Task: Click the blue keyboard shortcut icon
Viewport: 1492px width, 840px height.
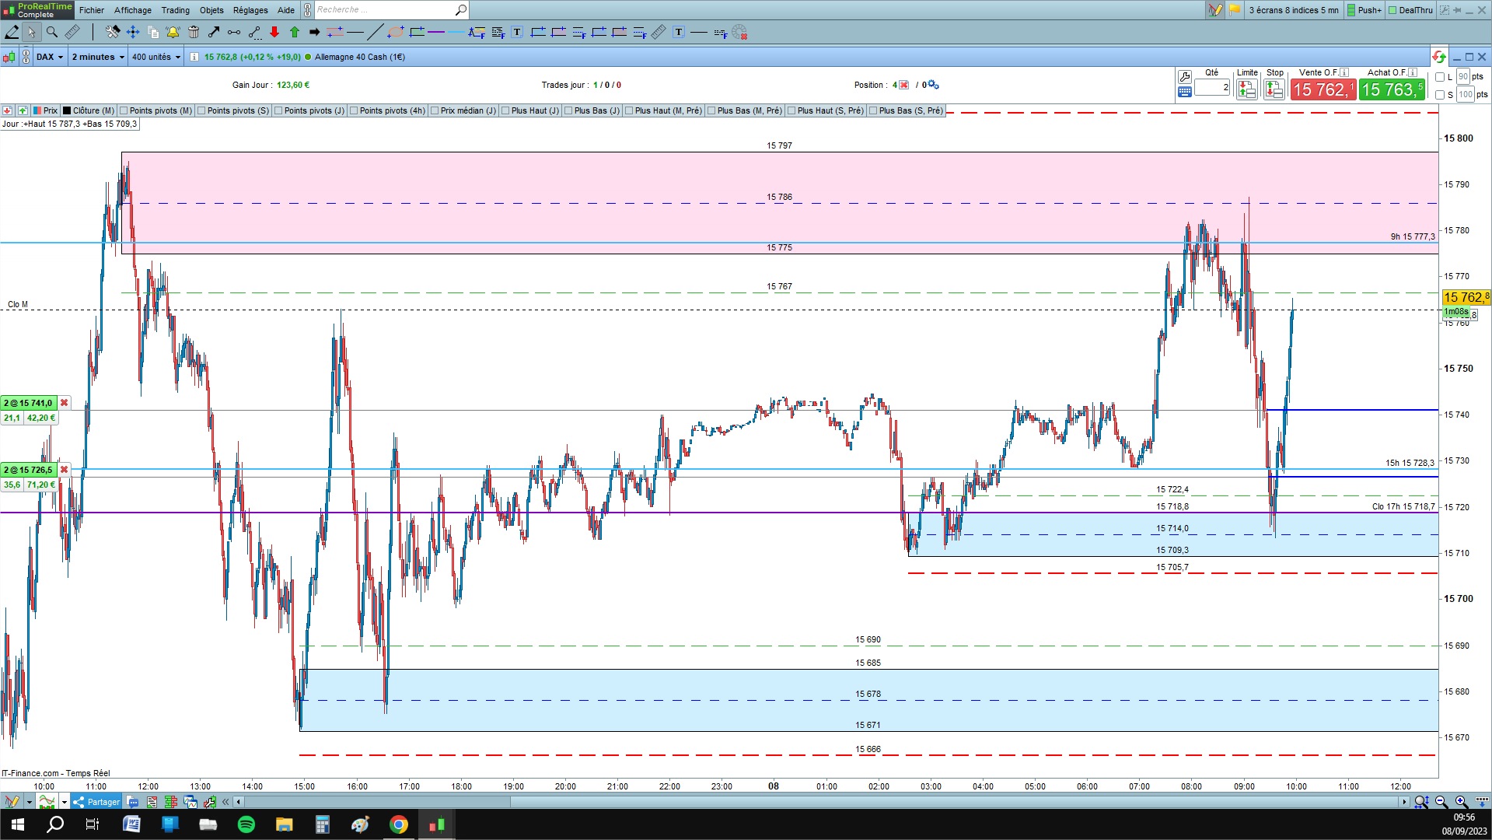Action: click(1185, 92)
